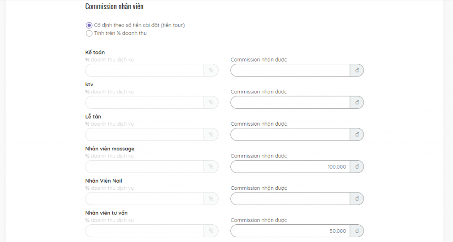Click the % icon in Kế toán row
The image size is (453, 242).
coord(211,70)
